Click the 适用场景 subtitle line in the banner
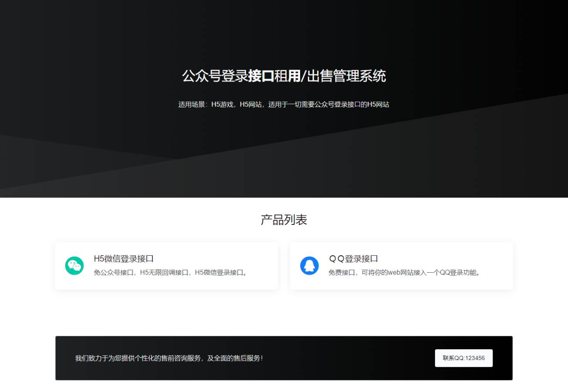 (284, 104)
